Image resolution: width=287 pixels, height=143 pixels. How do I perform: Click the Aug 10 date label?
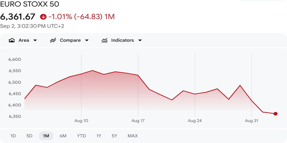point(81,121)
